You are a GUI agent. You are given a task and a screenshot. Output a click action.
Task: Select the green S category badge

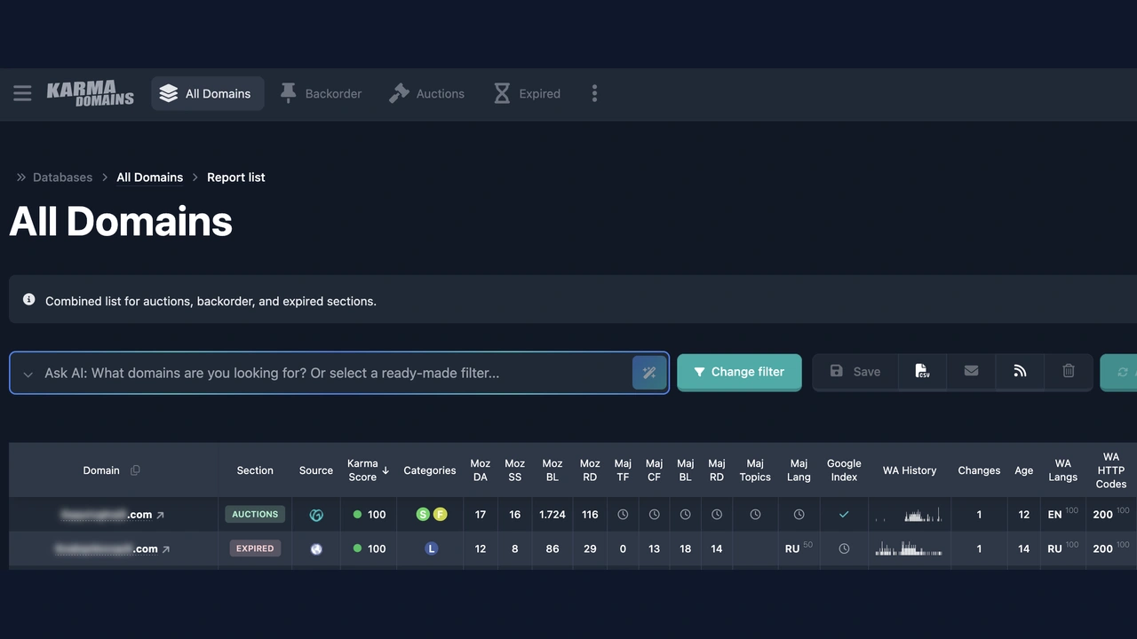point(423,515)
